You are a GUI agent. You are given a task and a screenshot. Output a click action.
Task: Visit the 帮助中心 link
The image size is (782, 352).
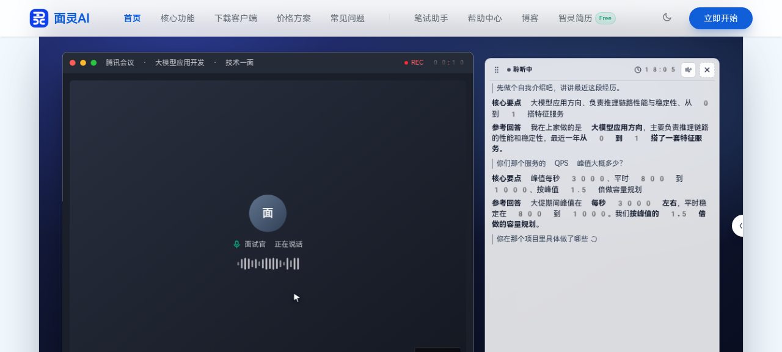(x=484, y=18)
